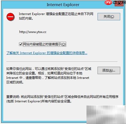Uncheck 网站内容被阻止时继续提示 checkbox
The image size is (126, 124).
pos(21,44)
